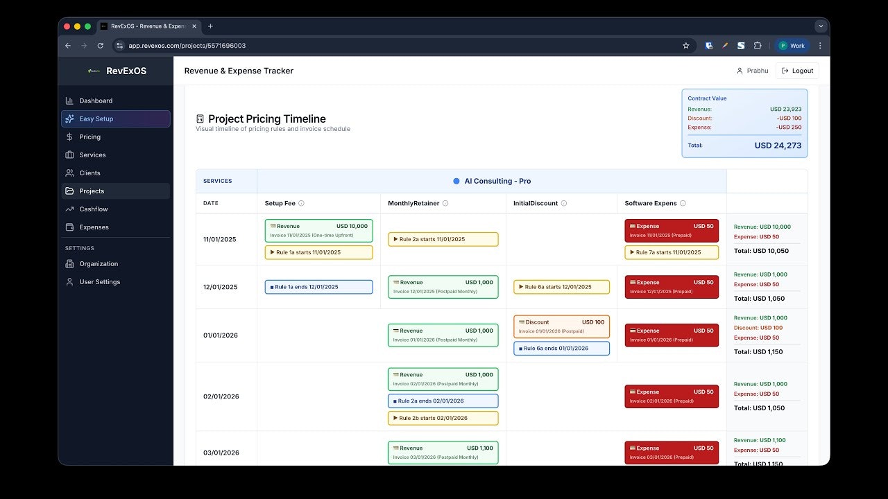Click the Pricing dollar sign icon
Viewport: 888px width, 499px height.
[x=69, y=137]
